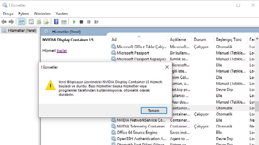259x145 pixels.
Task: Click Saves inst... description of Office 64
Action: tap(180, 132)
